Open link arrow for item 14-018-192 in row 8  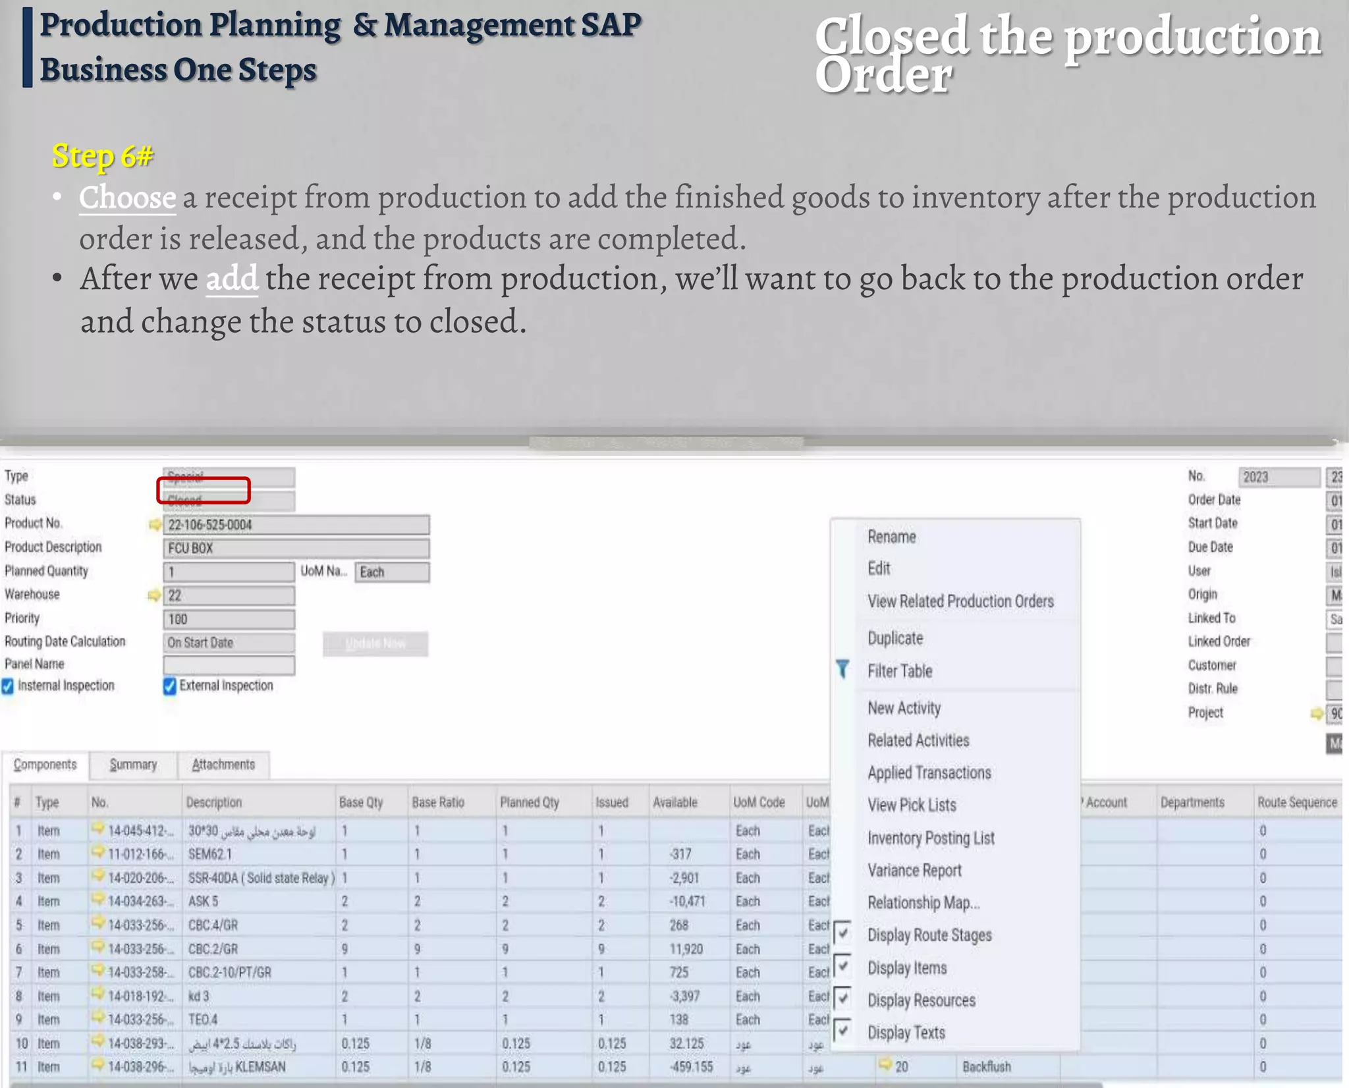point(98,995)
